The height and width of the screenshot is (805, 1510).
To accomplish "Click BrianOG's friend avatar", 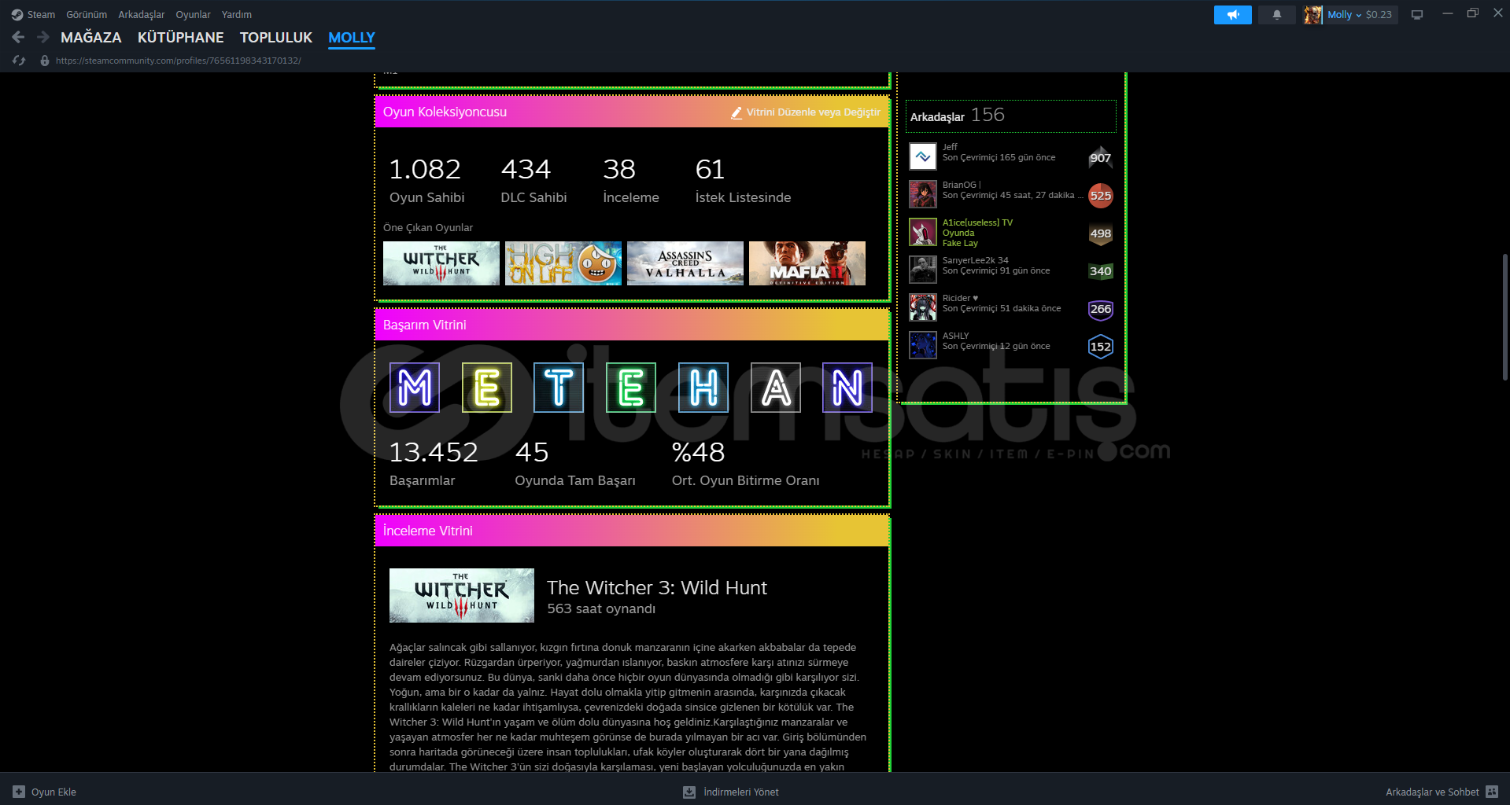I will [923, 194].
